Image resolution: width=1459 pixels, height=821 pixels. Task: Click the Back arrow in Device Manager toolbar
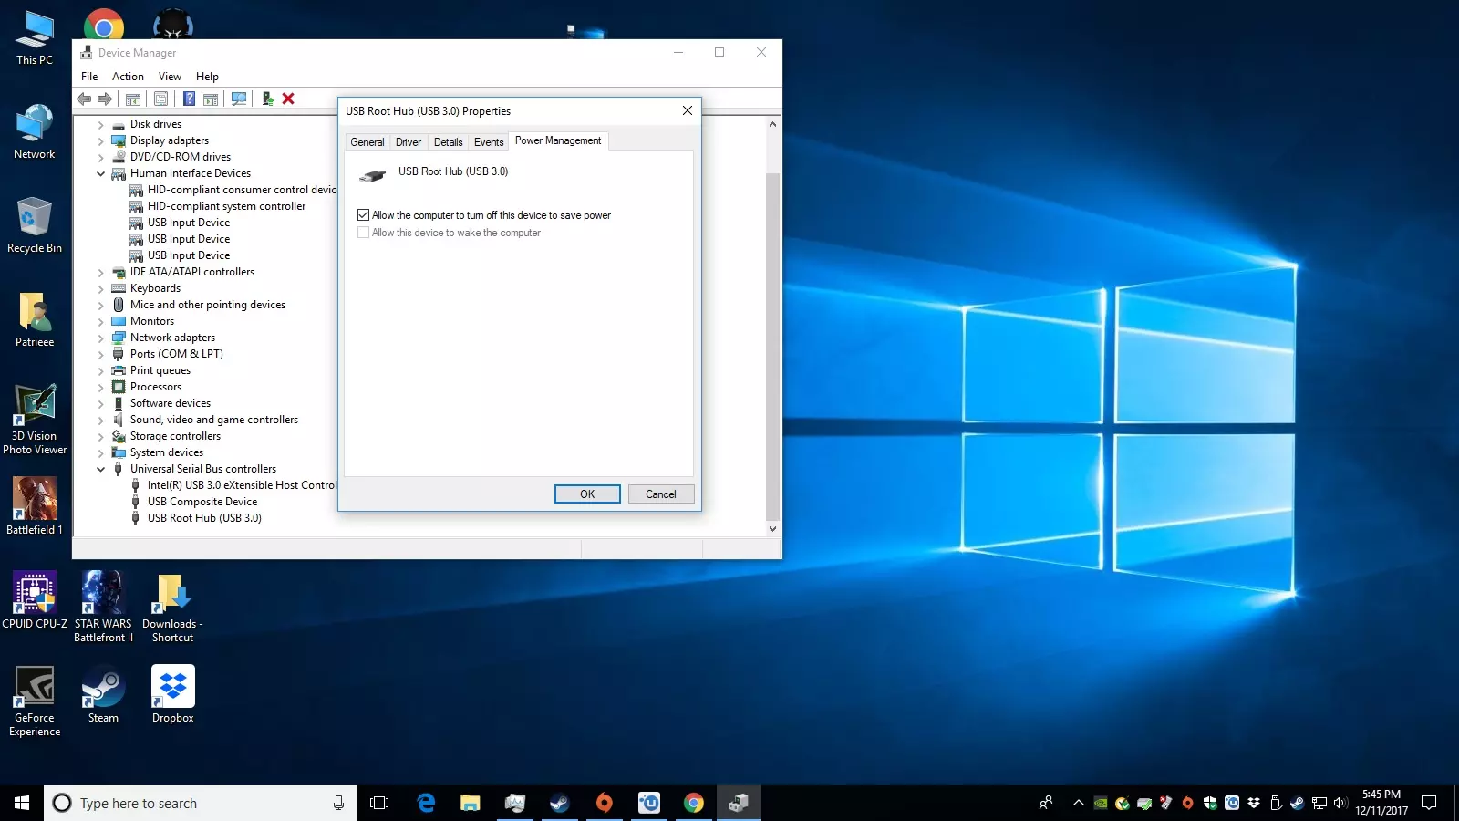point(84,99)
